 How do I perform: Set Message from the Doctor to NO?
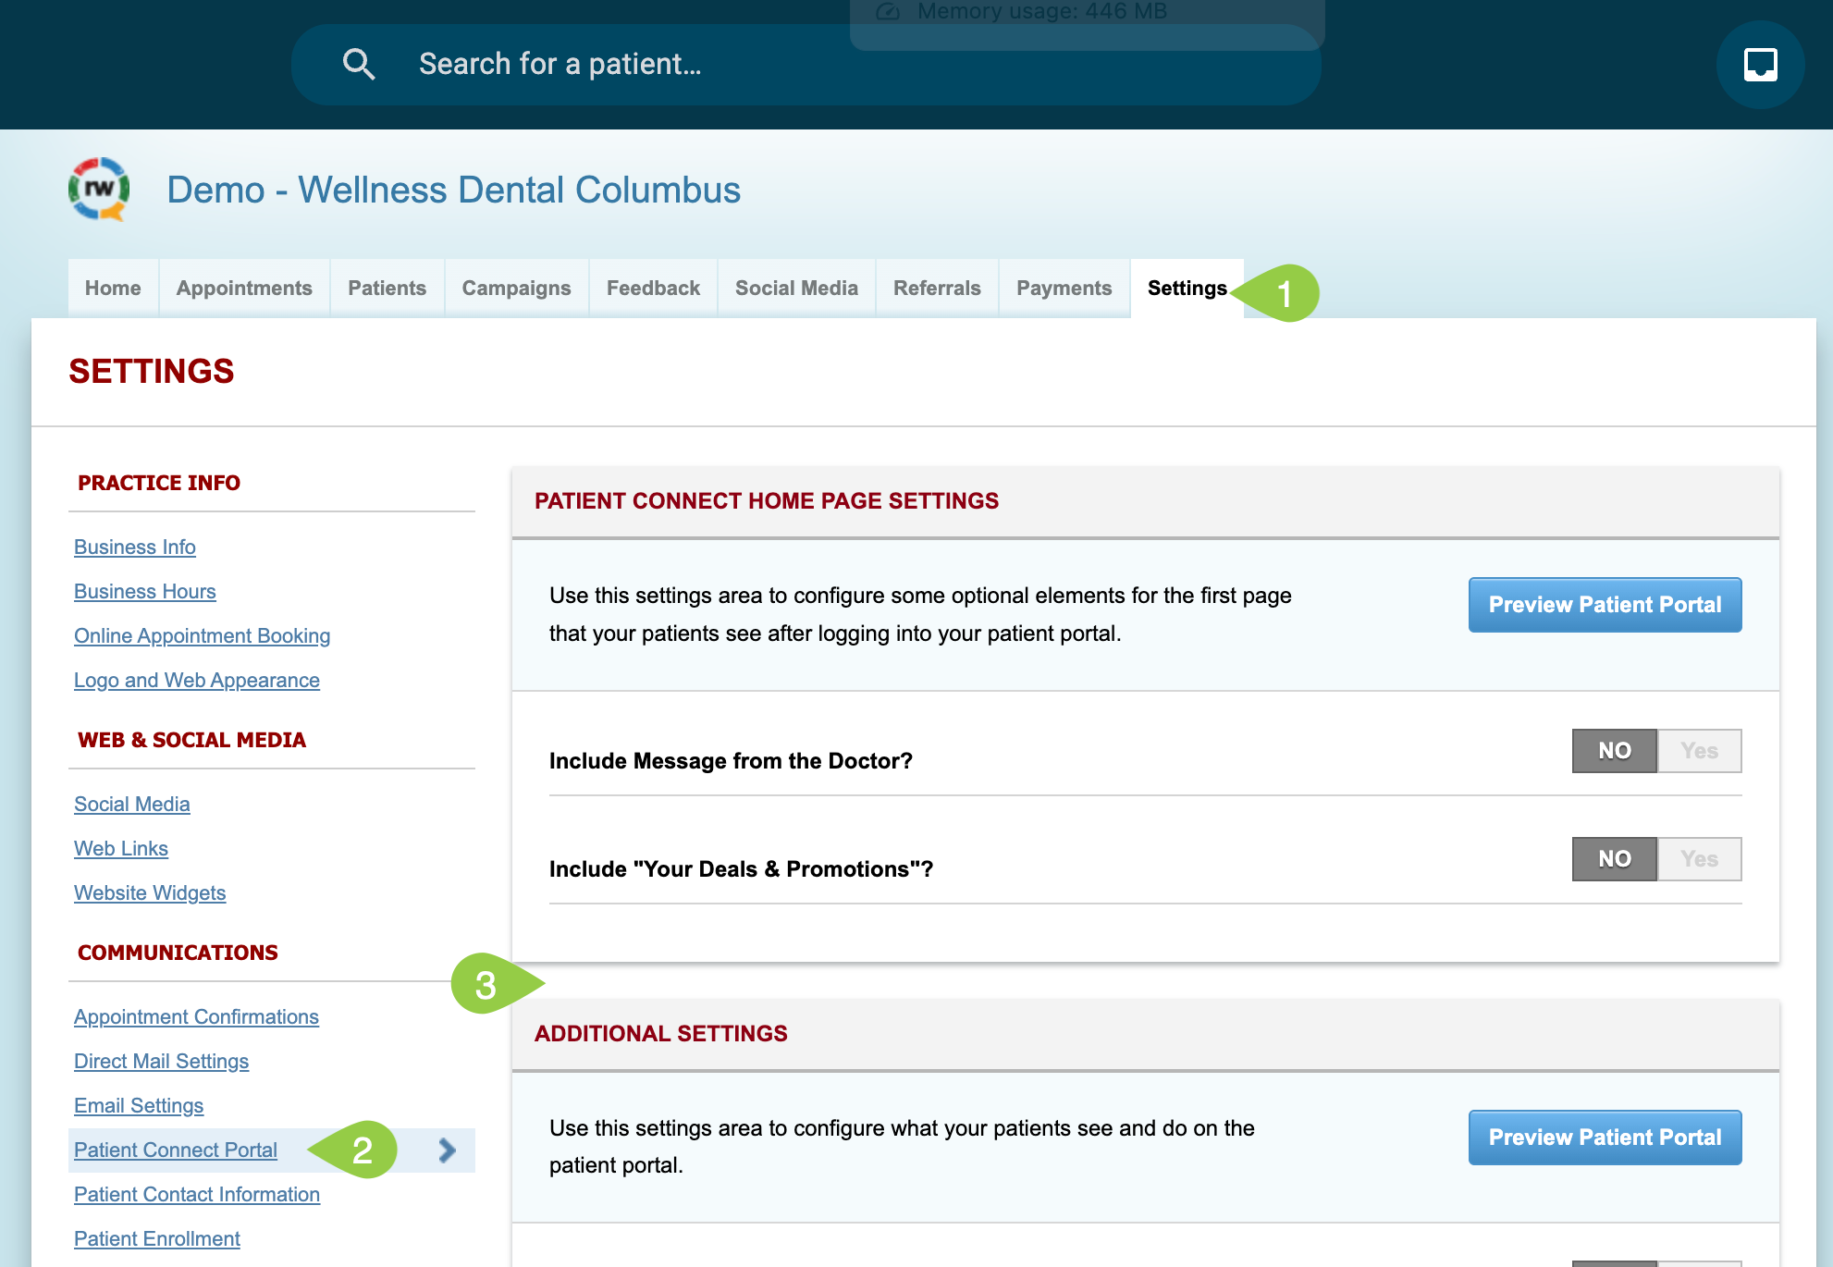1614,751
